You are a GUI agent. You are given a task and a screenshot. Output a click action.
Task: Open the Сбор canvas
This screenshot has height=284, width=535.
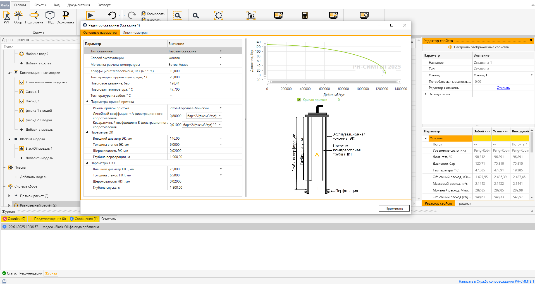pos(18,17)
